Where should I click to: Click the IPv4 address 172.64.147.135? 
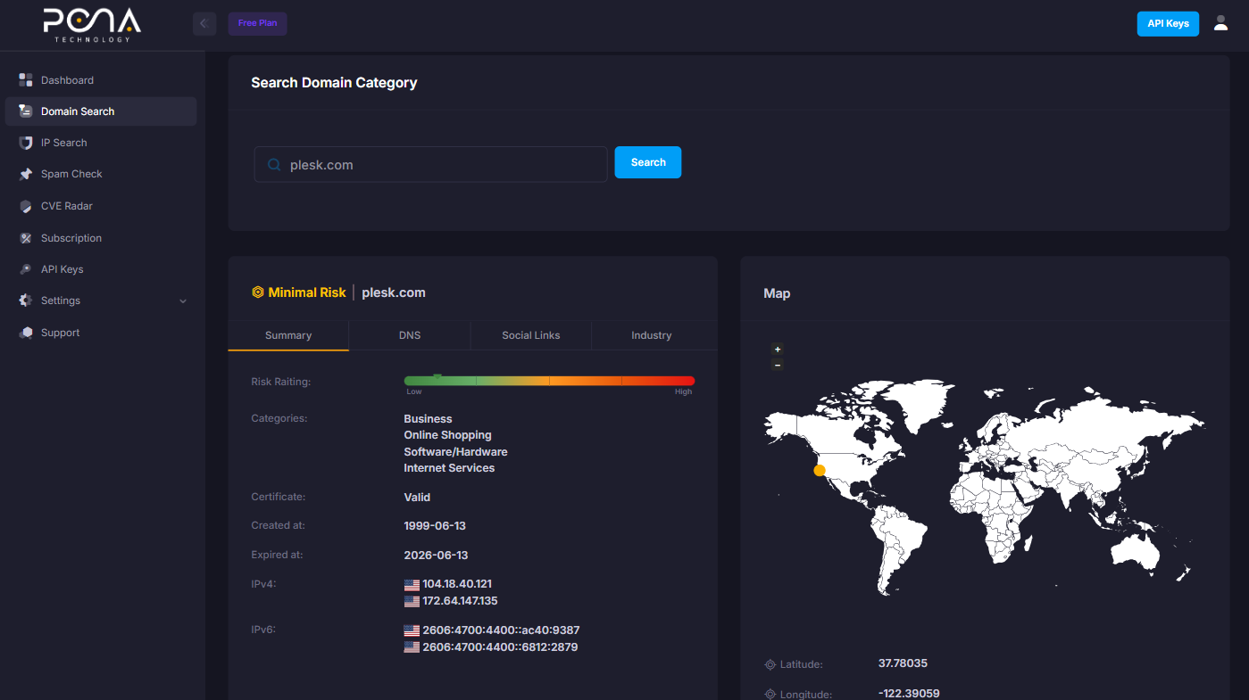coord(460,602)
